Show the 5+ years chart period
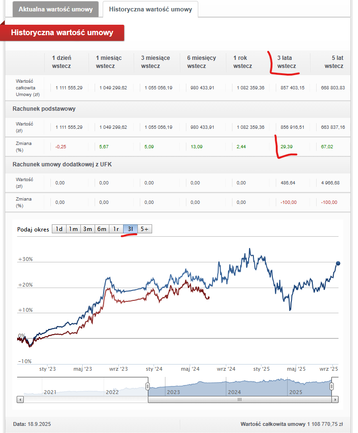Image resolution: width=358 pixels, height=433 pixels. coord(145,229)
